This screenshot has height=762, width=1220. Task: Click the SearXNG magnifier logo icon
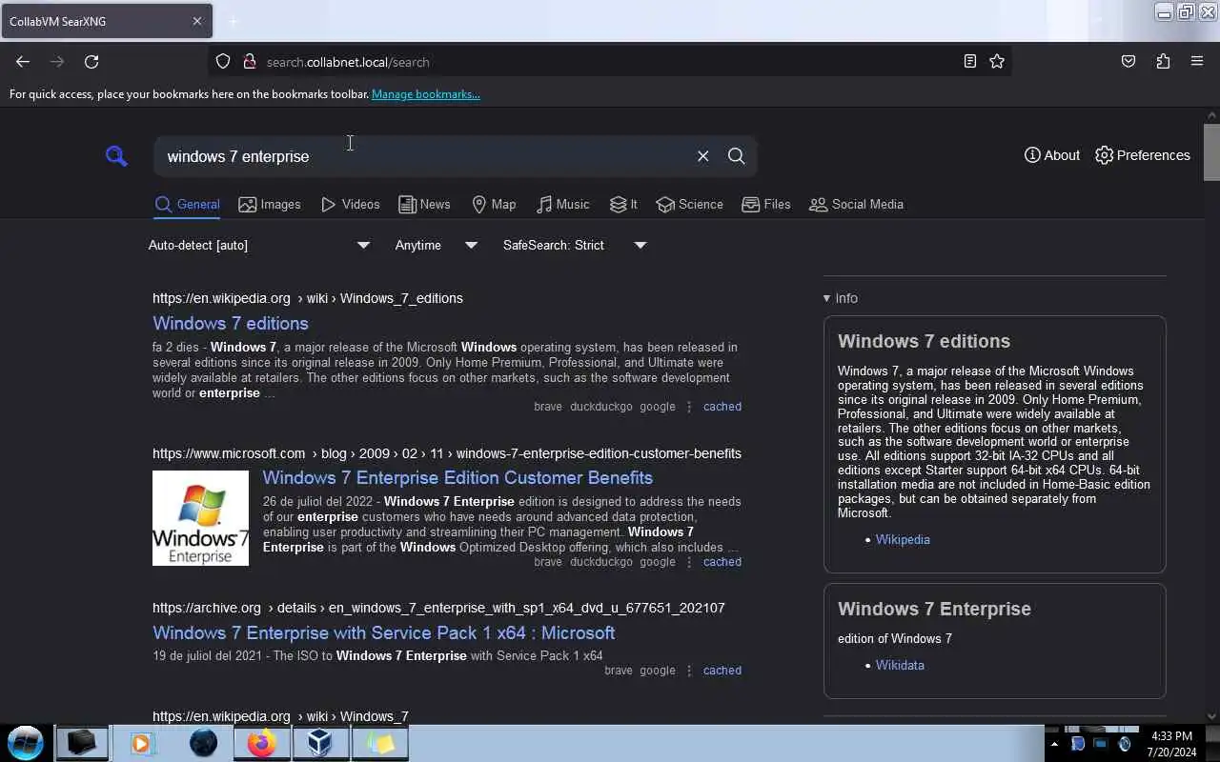[x=116, y=156]
